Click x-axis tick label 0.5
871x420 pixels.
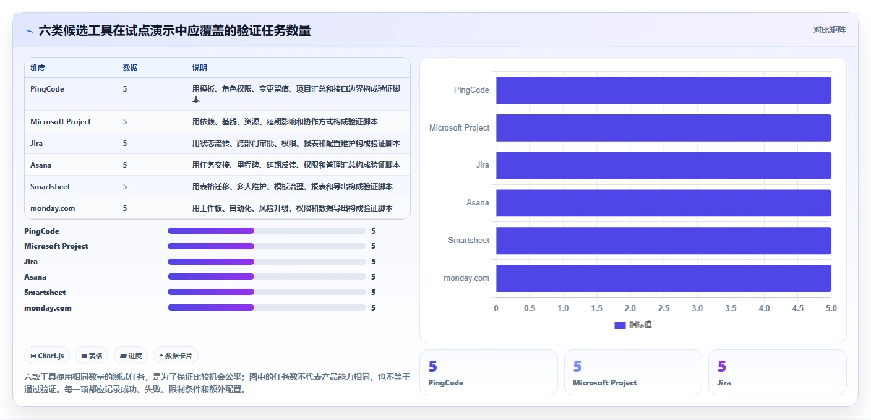(x=530, y=308)
